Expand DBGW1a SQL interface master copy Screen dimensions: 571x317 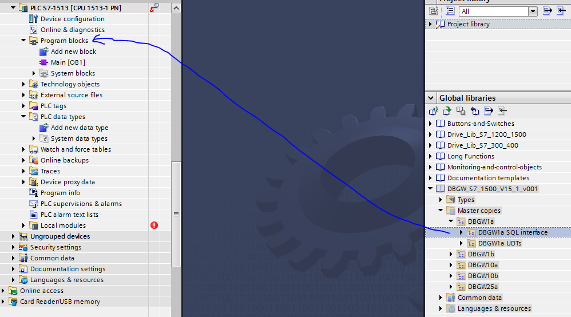coord(461,232)
